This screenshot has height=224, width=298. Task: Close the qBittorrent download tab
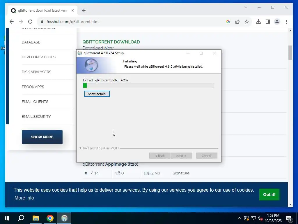coord(72,10)
